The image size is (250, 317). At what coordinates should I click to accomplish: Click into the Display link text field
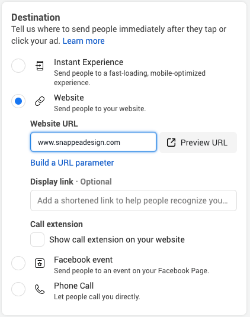tap(134, 200)
